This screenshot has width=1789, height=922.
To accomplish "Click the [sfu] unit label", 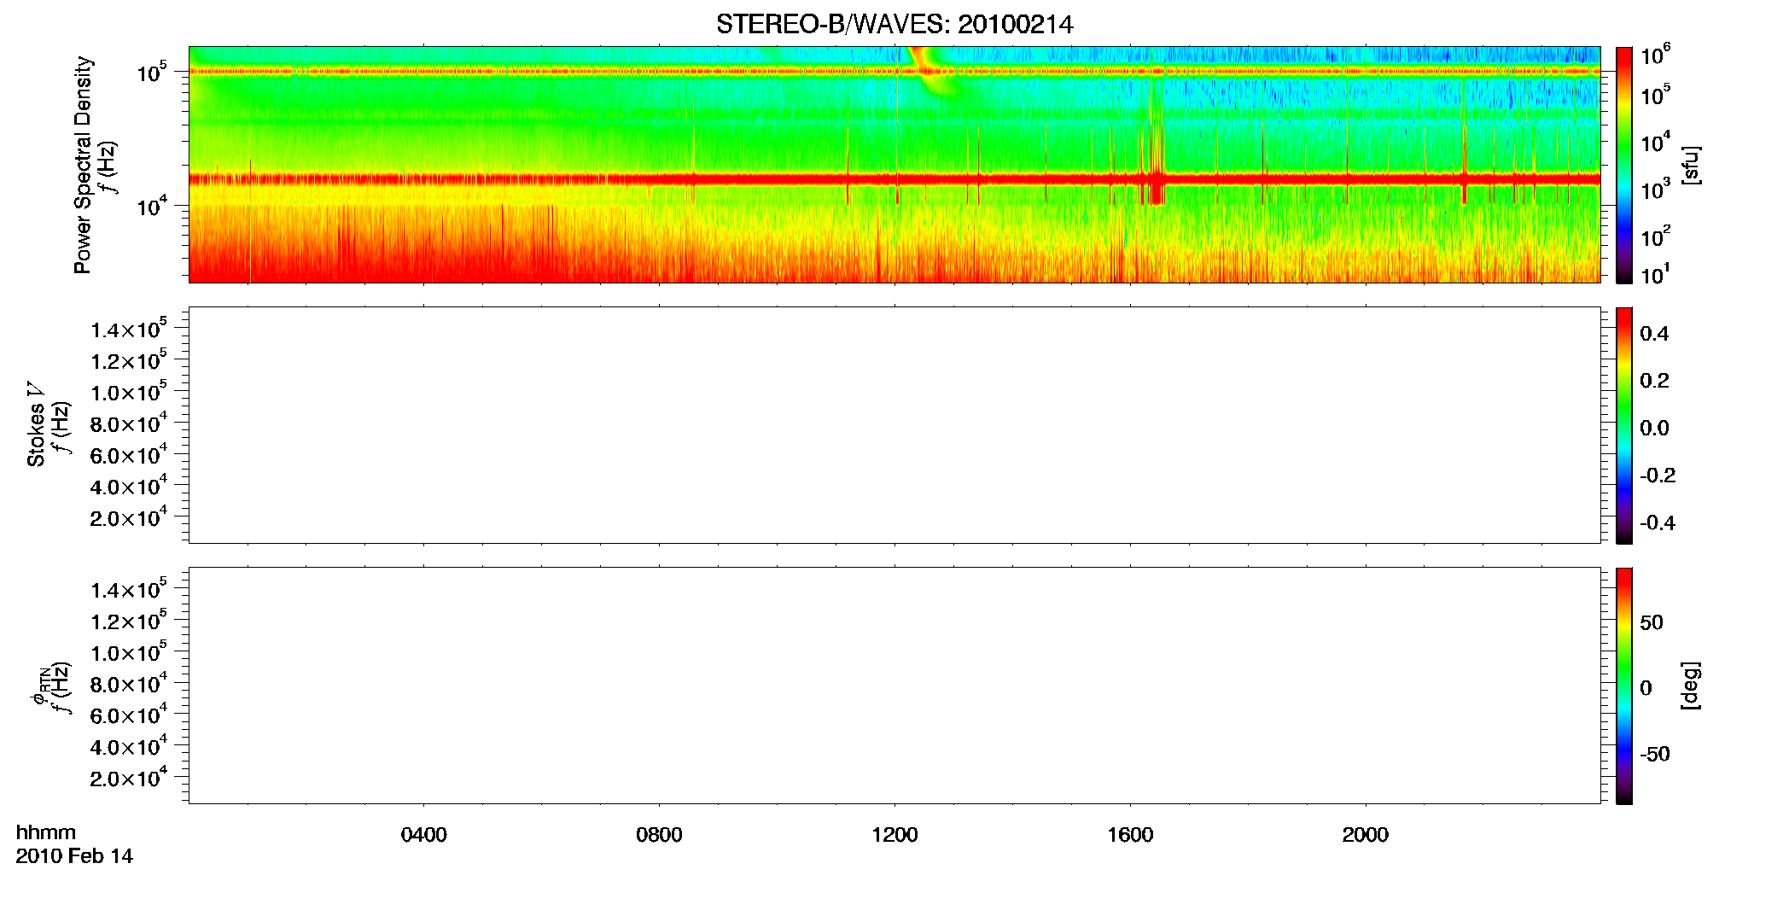I will pyautogui.click(x=1691, y=165).
